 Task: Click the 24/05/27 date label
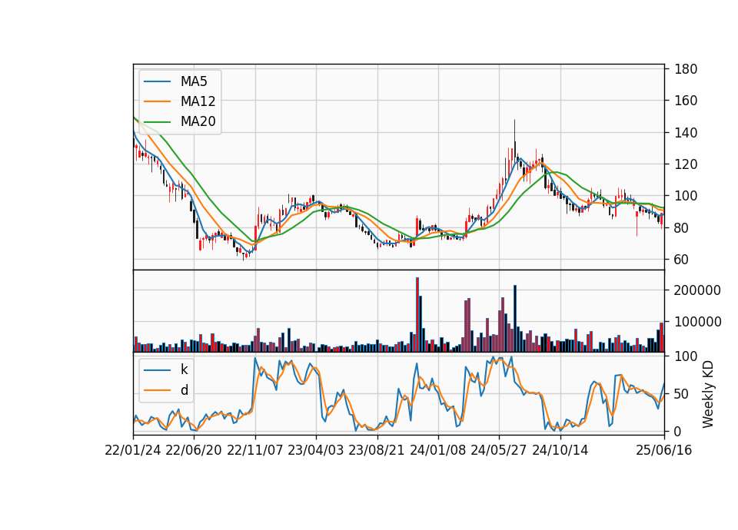pos(499,450)
